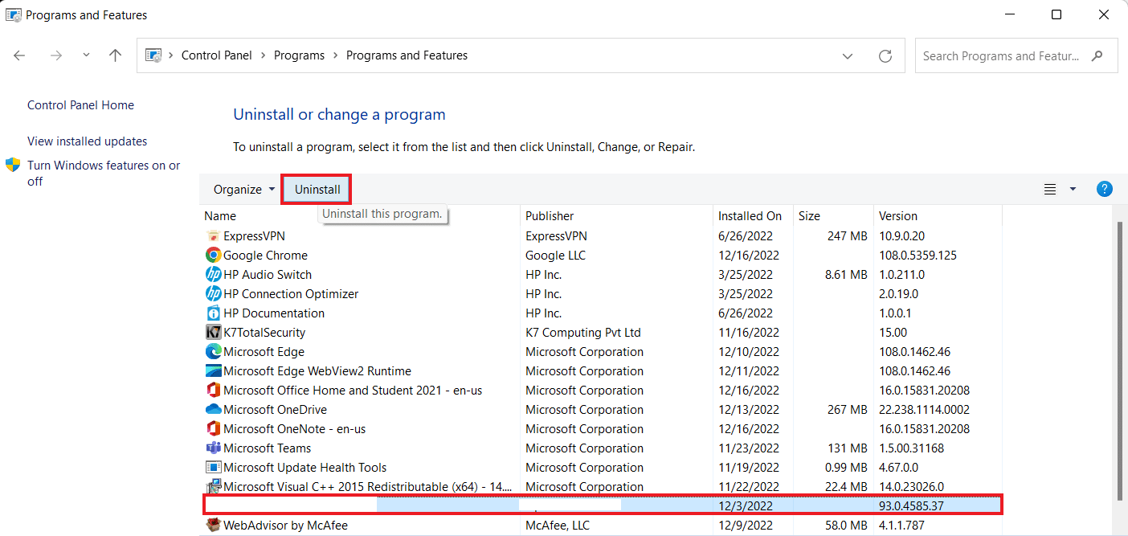The image size is (1128, 536).
Task: Select the K7TotalSecurity program name
Action: click(x=264, y=333)
